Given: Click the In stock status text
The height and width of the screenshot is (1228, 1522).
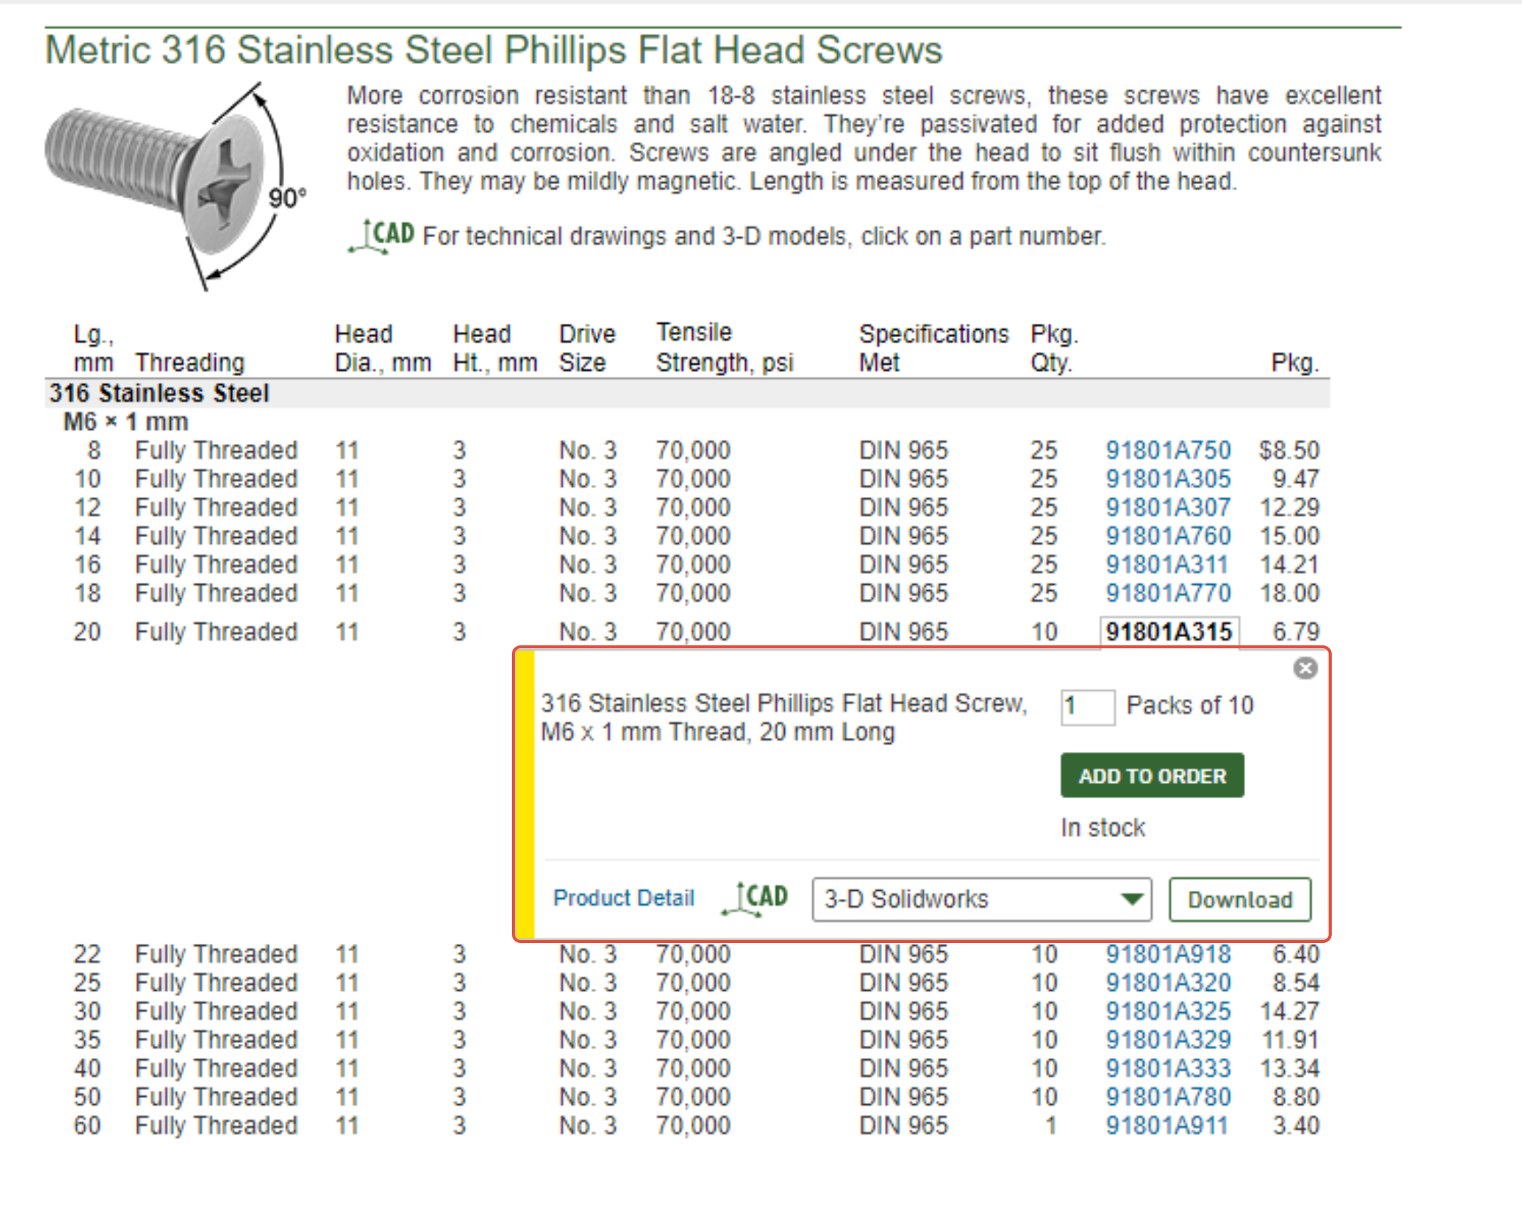Looking at the screenshot, I should 1103,827.
